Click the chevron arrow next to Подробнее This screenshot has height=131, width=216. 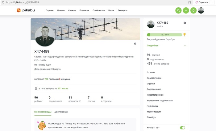tap(185, 46)
